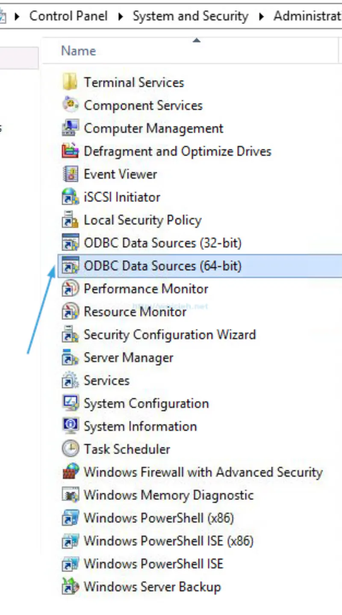Image resolution: width=342 pixels, height=615 pixels.
Task: Open the Services console
Action: tap(107, 380)
